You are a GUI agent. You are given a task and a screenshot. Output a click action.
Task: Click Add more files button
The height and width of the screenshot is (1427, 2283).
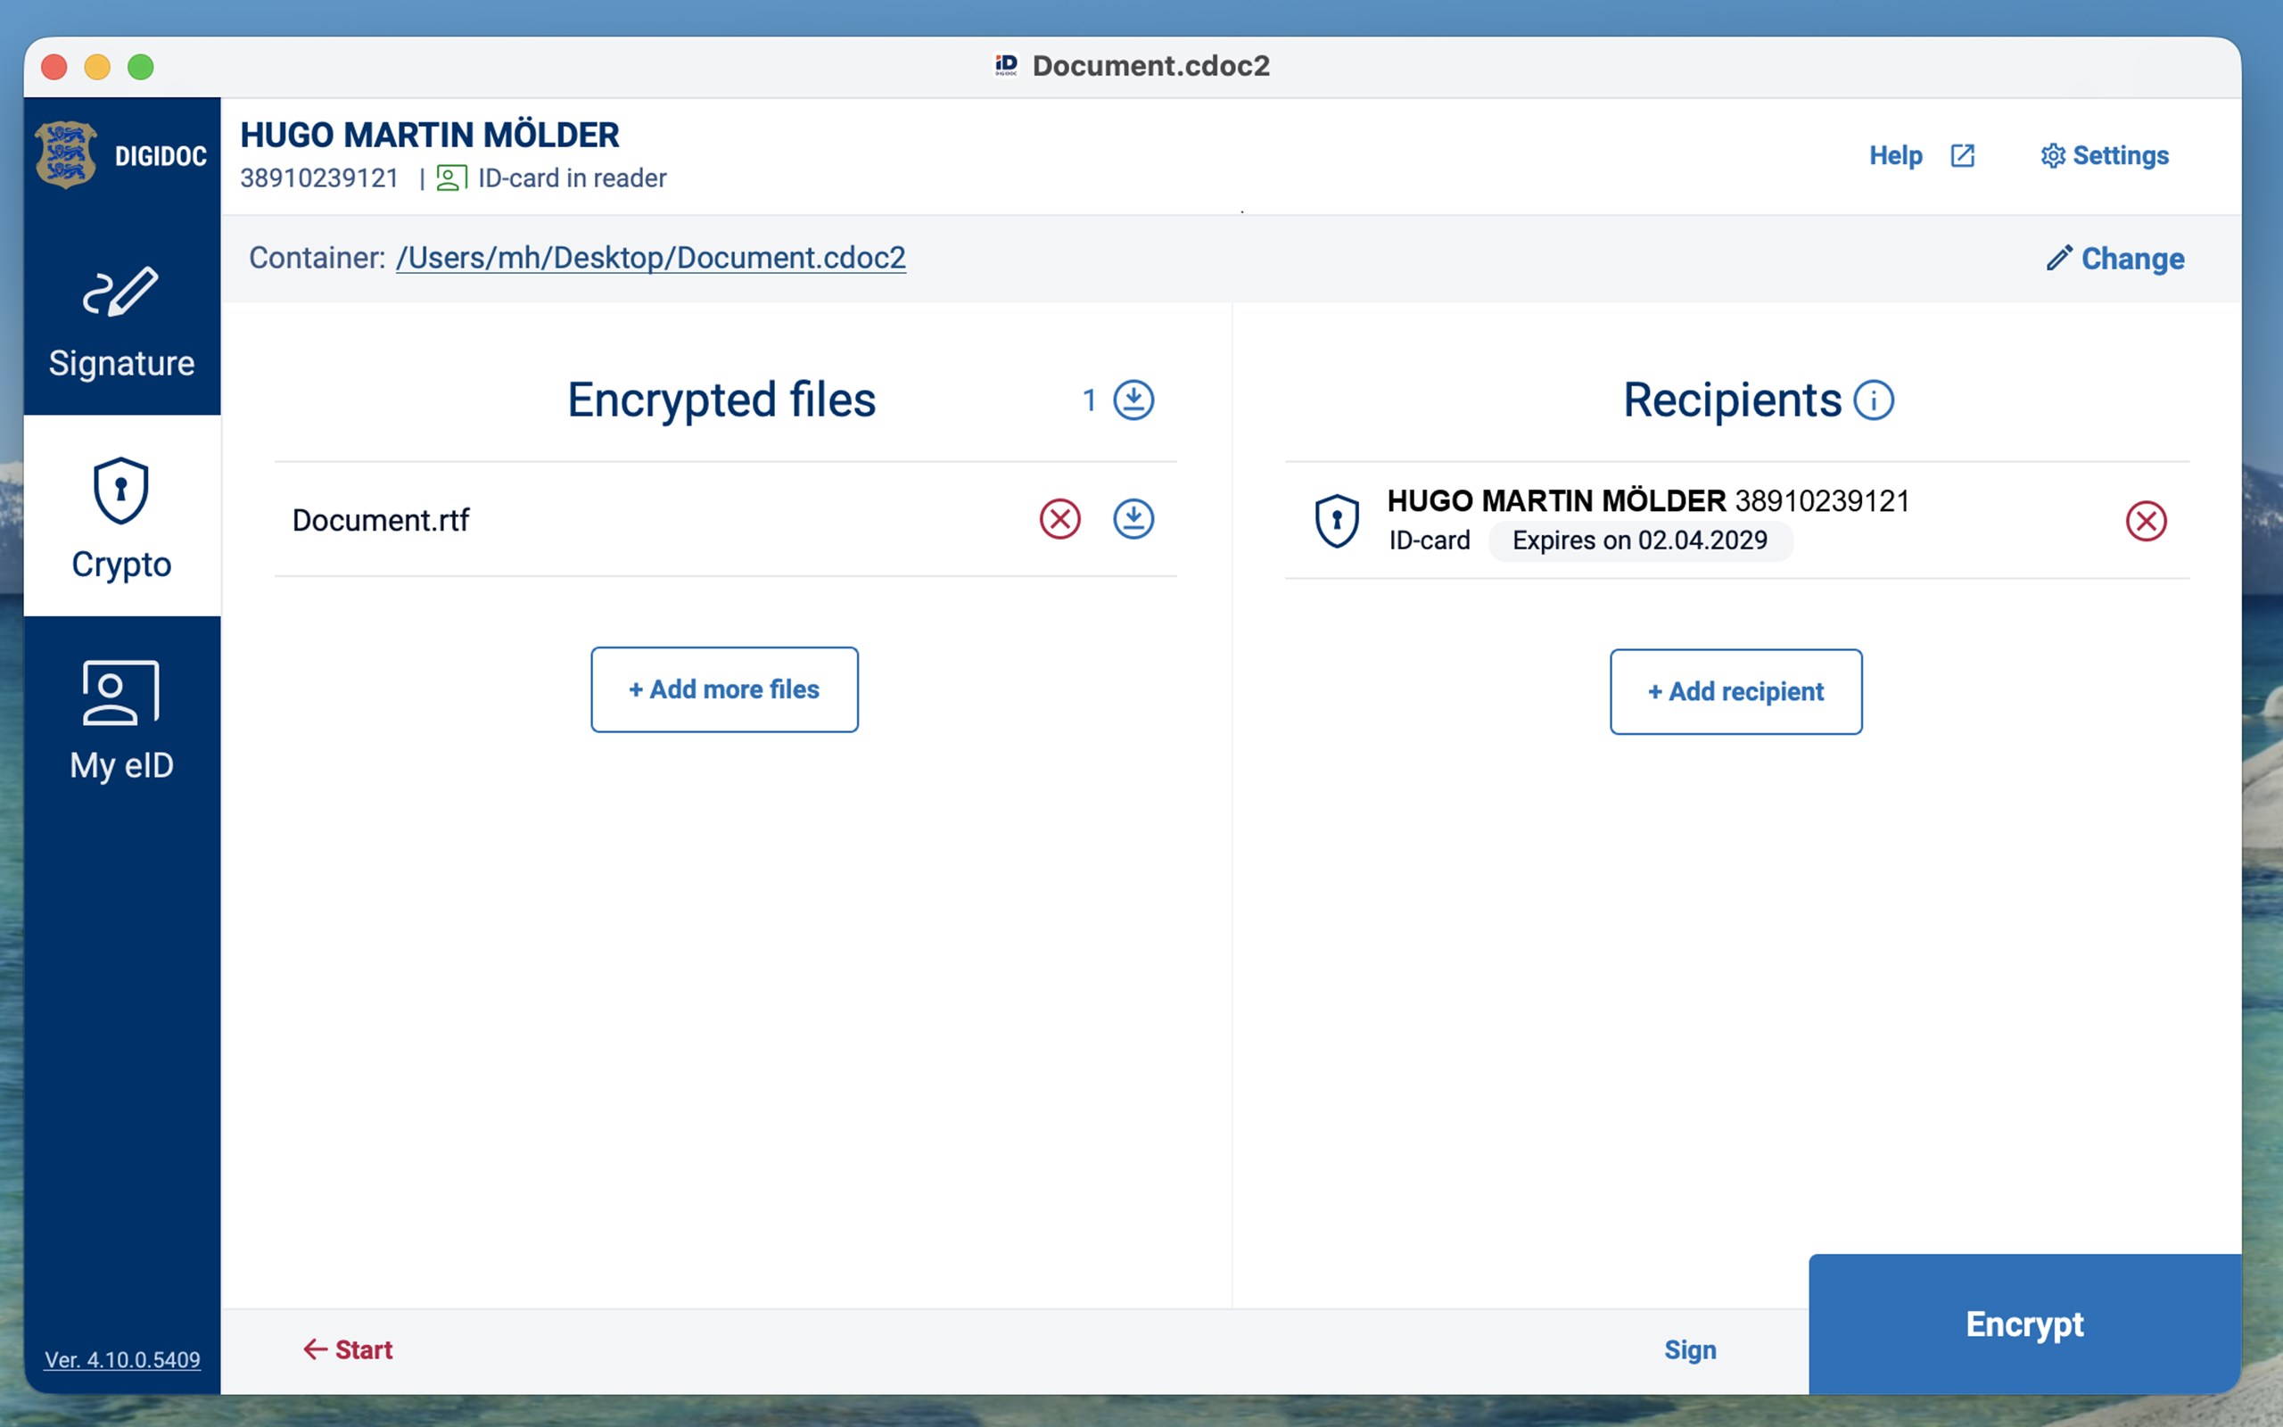point(724,690)
